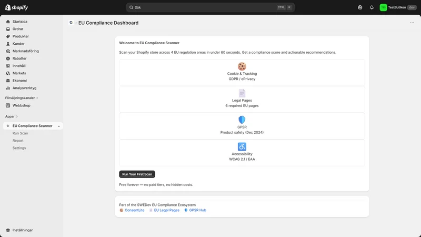Click the notification bell icon
Image resolution: width=421 pixels, height=237 pixels.
click(372, 7)
